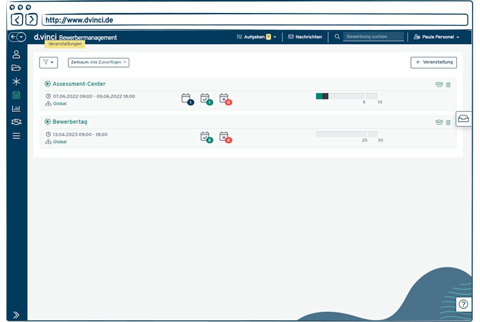The image size is (480, 322).
Task: Click Bewerbertag accepted calendar check icon
Action: 206,137
